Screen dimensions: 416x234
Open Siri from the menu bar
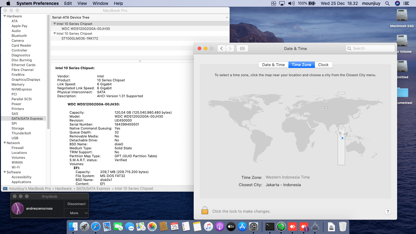click(x=397, y=3)
